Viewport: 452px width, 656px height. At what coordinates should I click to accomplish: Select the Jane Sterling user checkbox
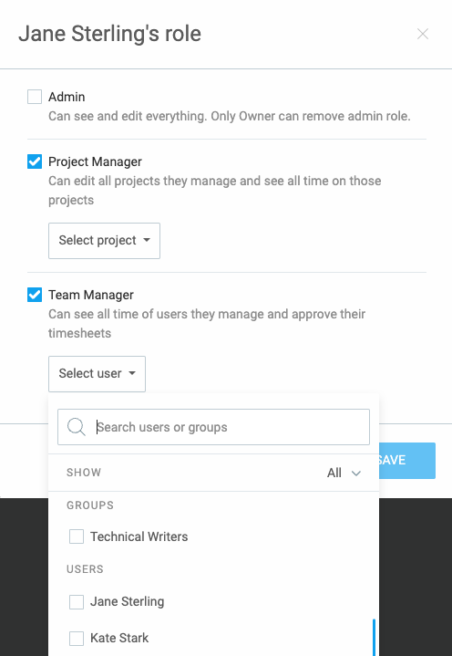click(77, 602)
